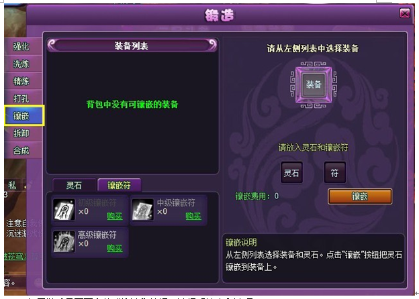Image resolution: width=419 pixels, height=299 pixels.
Task: Click 购买 link for 初级镶嵌符
Action: (x=115, y=216)
